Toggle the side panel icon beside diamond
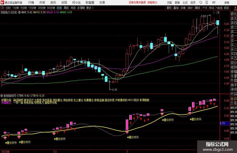The image size is (237, 153). (218, 12)
